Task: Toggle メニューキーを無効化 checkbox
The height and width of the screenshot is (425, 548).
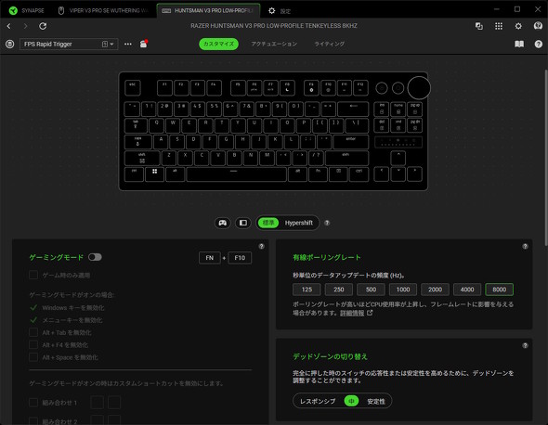Action: click(33, 320)
